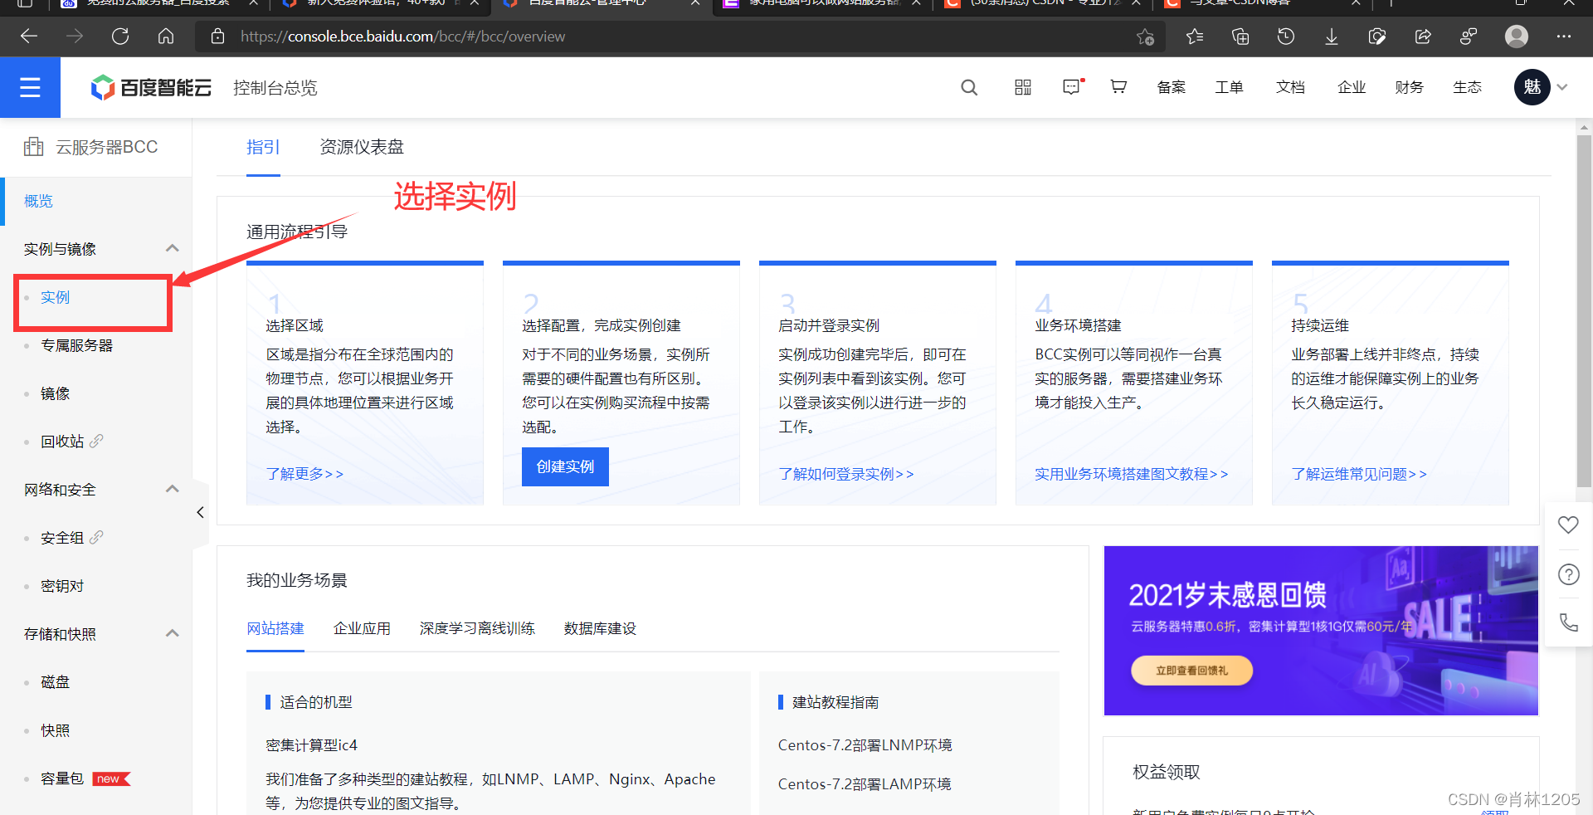Open browser downloads icon
This screenshot has width=1593, height=815.
(x=1332, y=37)
